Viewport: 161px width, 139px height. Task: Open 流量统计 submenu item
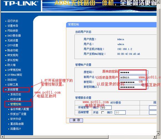pos(16,129)
